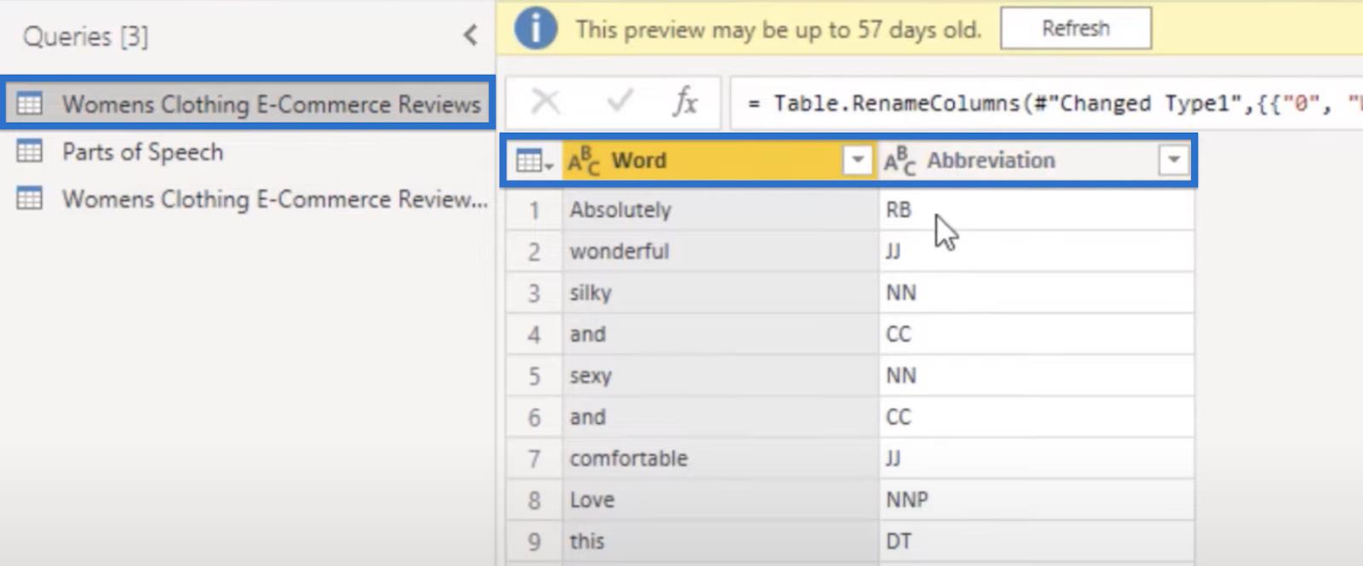This screenshot has height=566, width=1363.
Task: Select row number 4
Action: [534, 334]
